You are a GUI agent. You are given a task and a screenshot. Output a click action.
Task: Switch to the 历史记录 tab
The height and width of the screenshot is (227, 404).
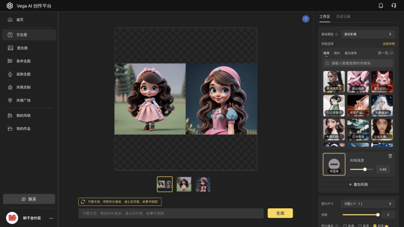pyautogui.click(x=343, y=17)
